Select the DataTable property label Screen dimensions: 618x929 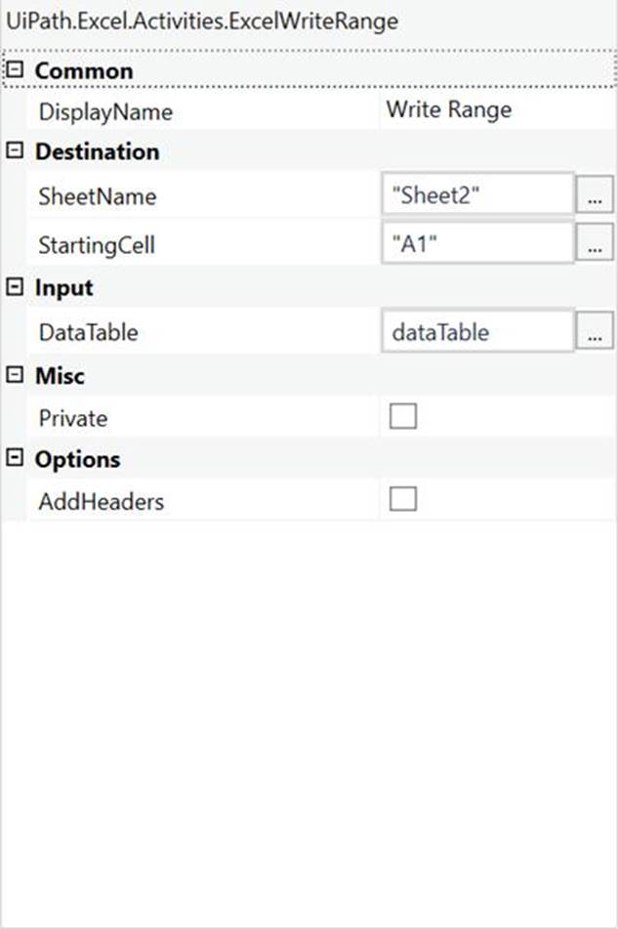[x=88, y=333]
